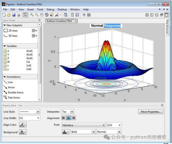Open the 2D Axes grid layout picker

pyautogui.click(x=34, y=31)
